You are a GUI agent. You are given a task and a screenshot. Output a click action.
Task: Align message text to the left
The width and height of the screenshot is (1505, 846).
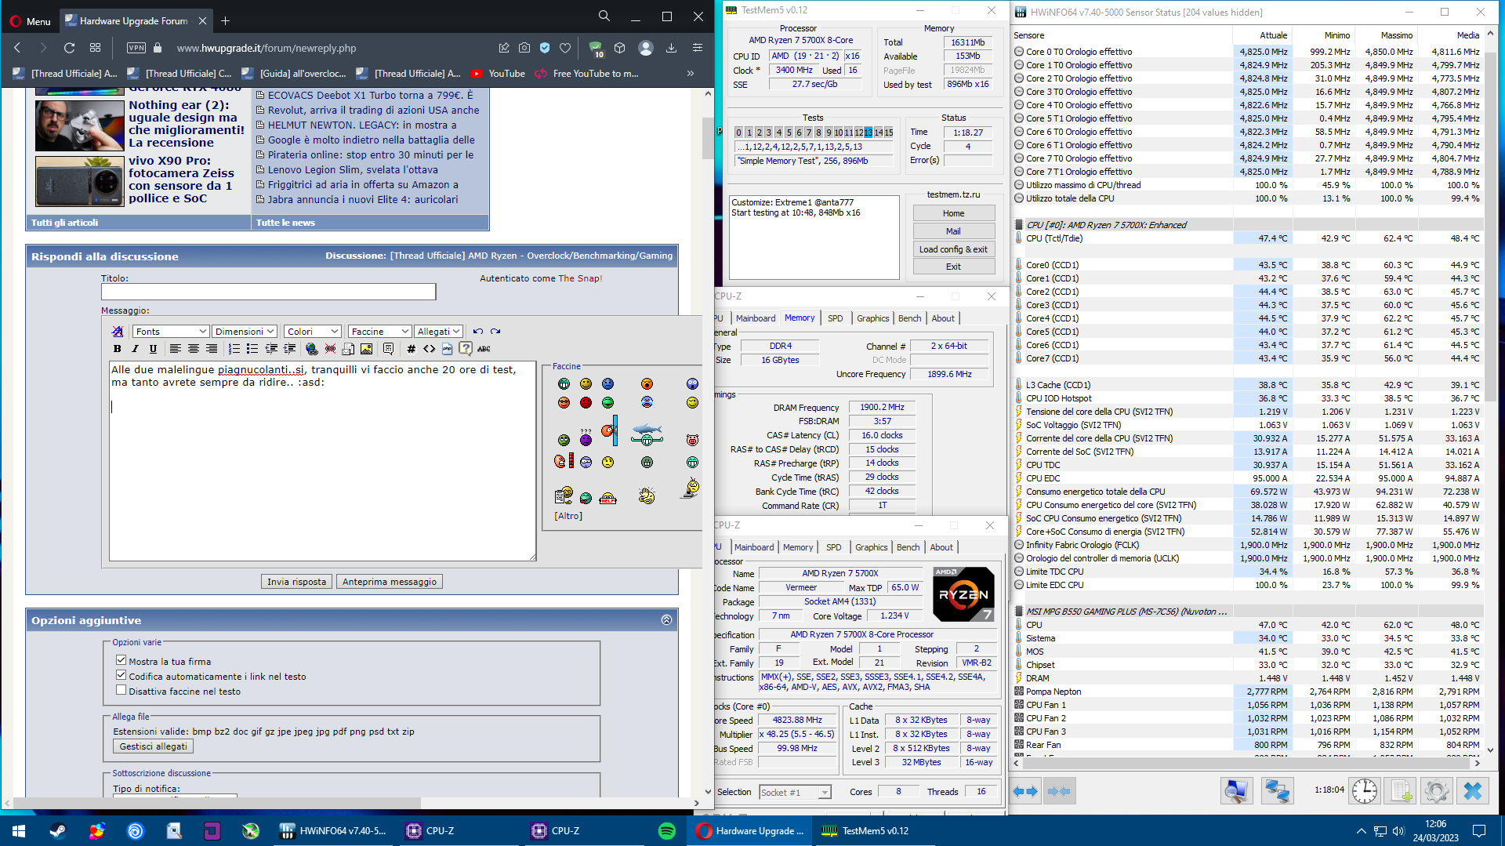(x=176, y=349)
